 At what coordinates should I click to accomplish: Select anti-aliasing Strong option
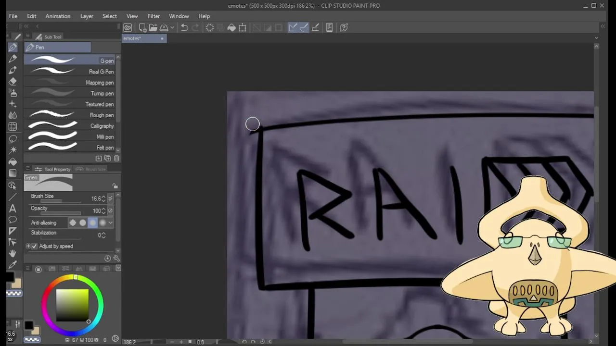103,222
